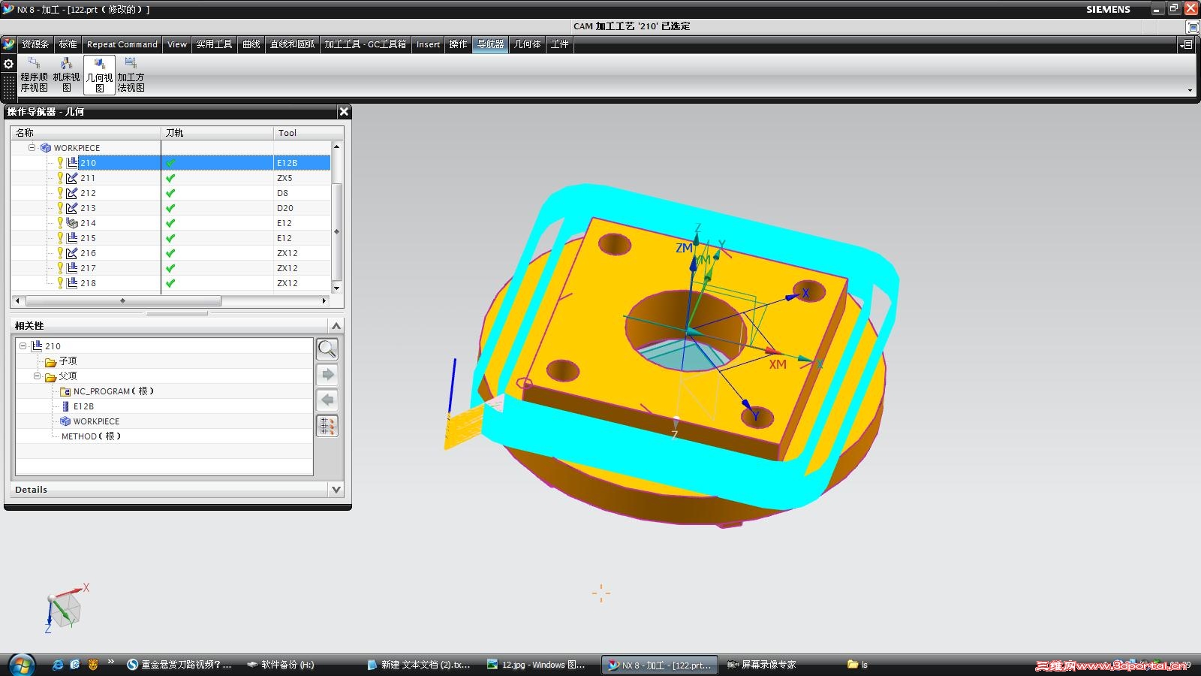
Task: Expand the Details section
Action: click(x=336, y=490)
